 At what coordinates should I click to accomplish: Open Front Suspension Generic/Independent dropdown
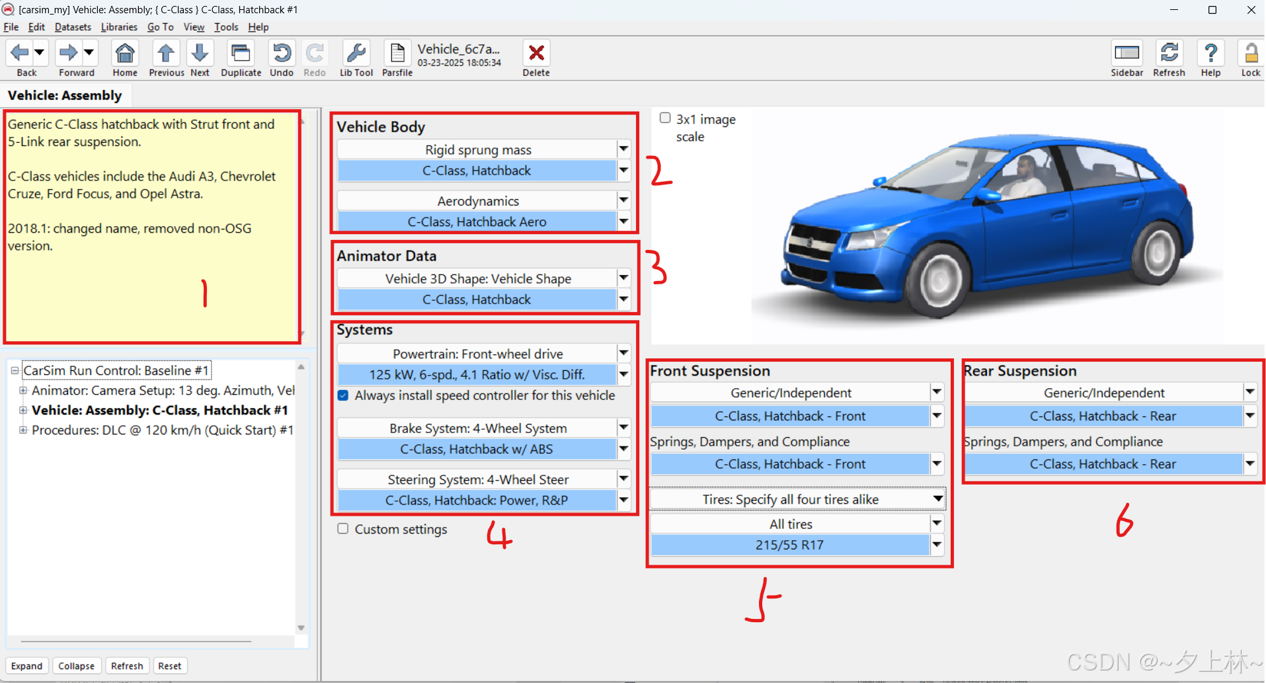click(x=937, y=393)
